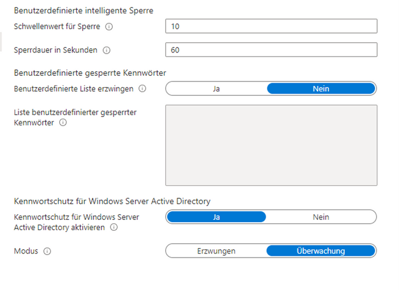Image resolution: width=399 pixels, height=290 pixels.
Task: Focus the Sperrdauer in Sekunden input field
Action: (271, 50)
